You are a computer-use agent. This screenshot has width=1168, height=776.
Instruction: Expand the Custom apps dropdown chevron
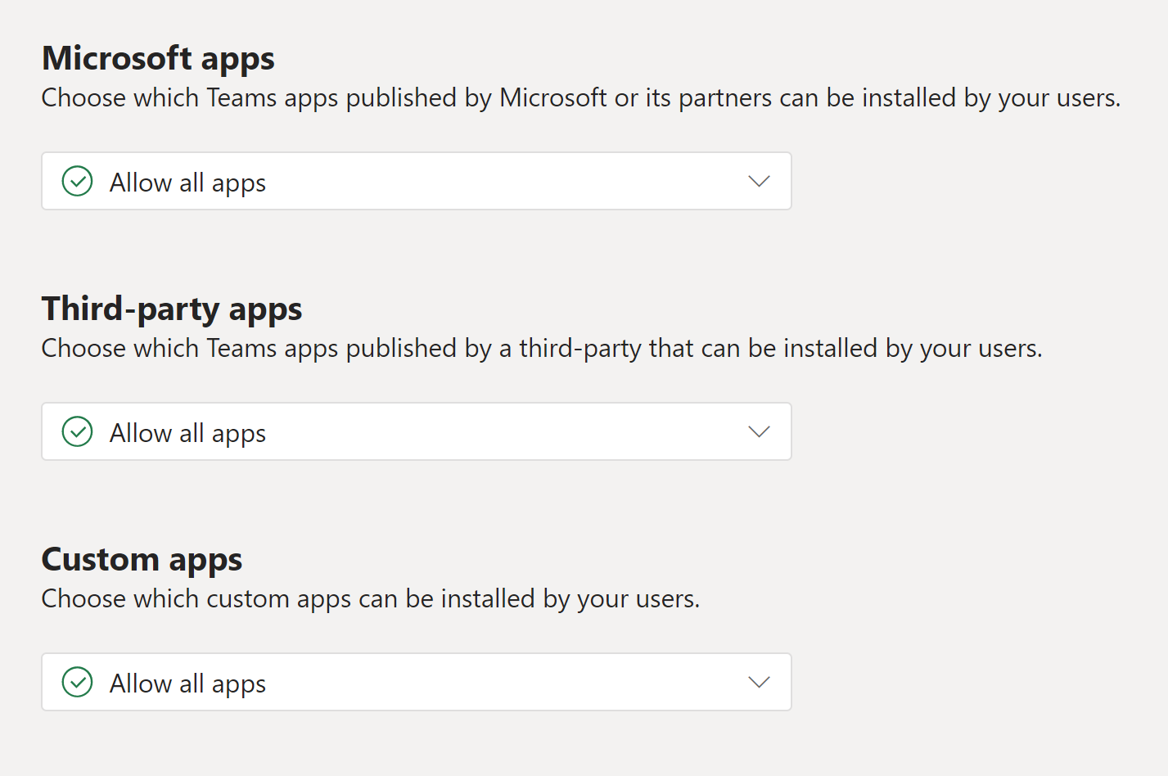(759, 683)
